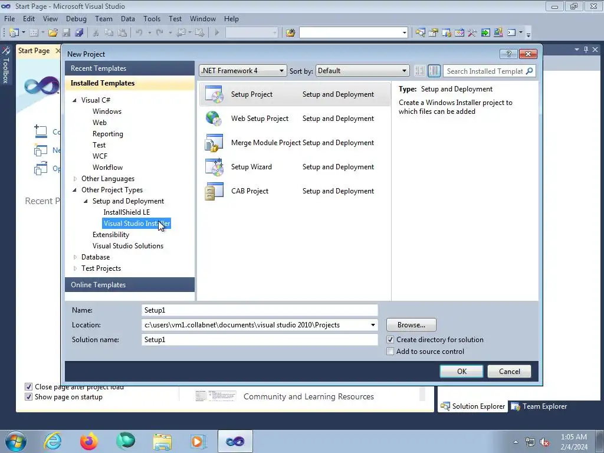Open the File menu
Viewport: 604px width, 453px height.
(9, 19)
